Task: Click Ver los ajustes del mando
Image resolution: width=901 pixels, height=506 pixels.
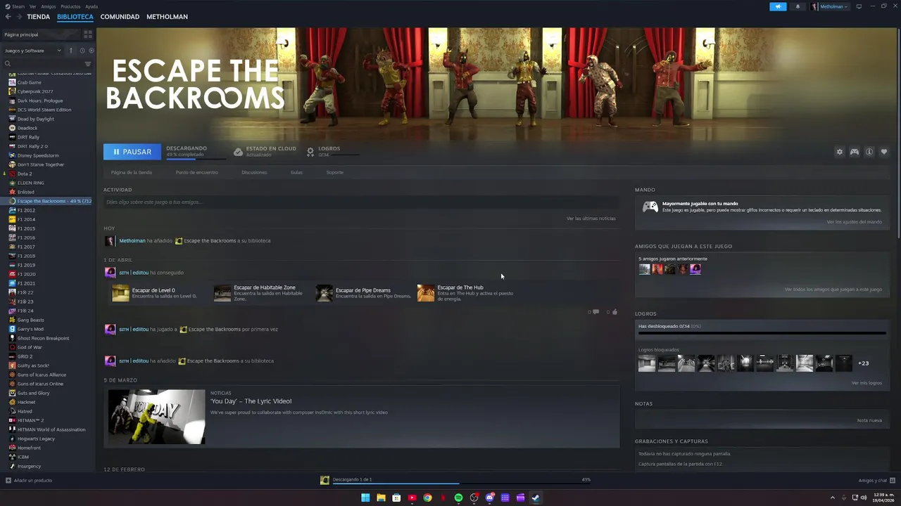Action: (854, 222)
